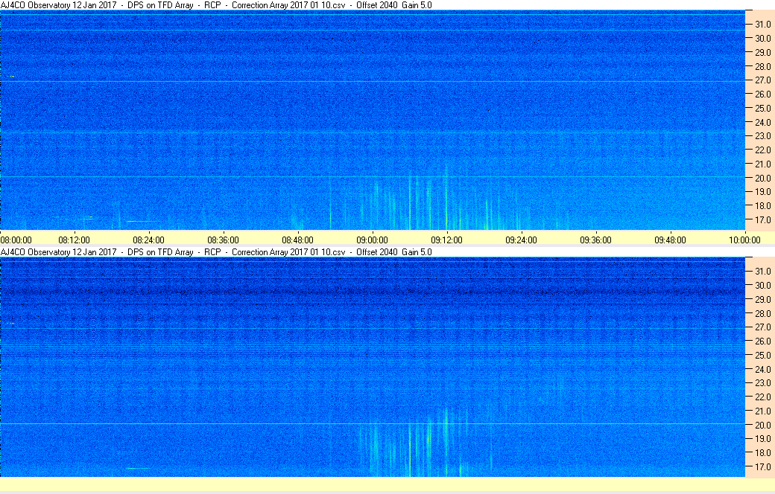Image resolution: width=775 pixels, height=494 pixels.
Task: Select 27.0 frequency label on upper spectrogram
Action: click(x=762, y=80)
